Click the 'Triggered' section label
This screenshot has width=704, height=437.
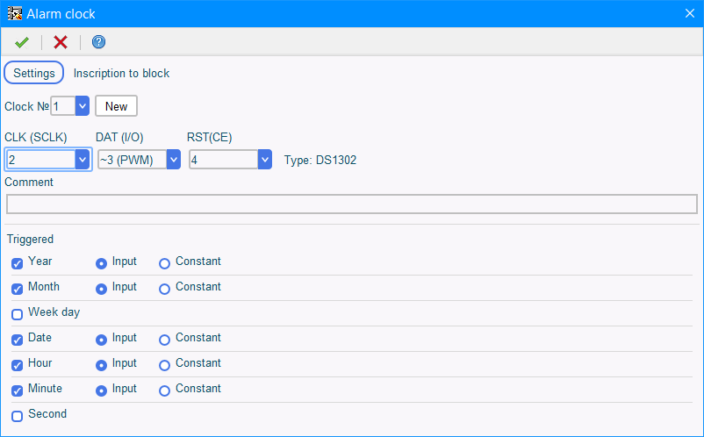click(x=30, y=240)
